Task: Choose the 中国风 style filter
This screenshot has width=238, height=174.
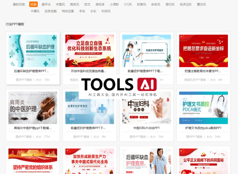Action: (60, 4)
